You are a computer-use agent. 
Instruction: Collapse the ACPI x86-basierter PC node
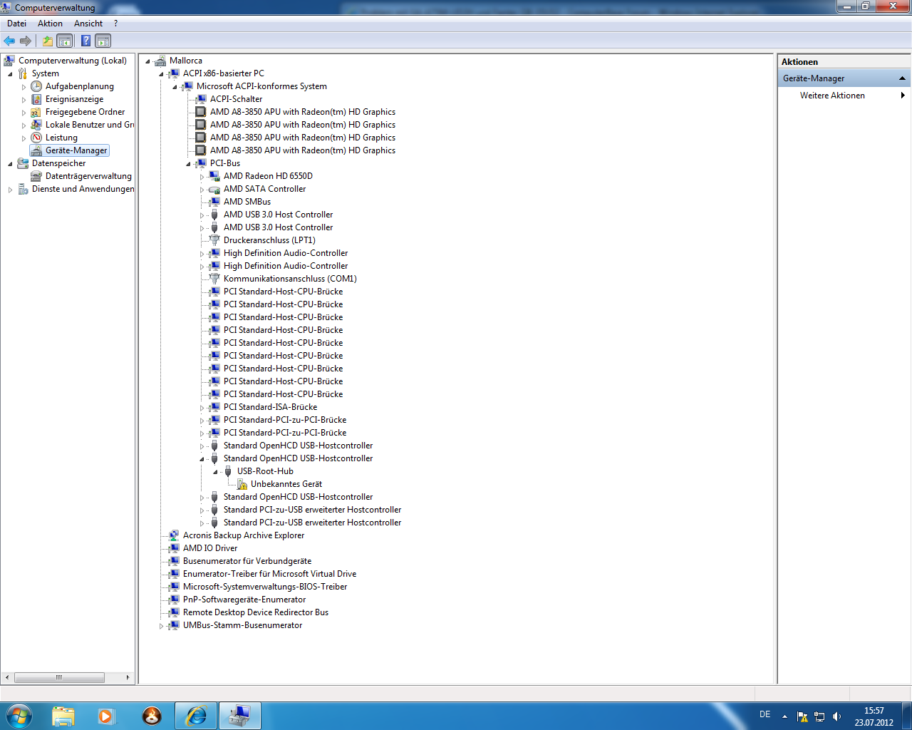click(x=161, y=74)
